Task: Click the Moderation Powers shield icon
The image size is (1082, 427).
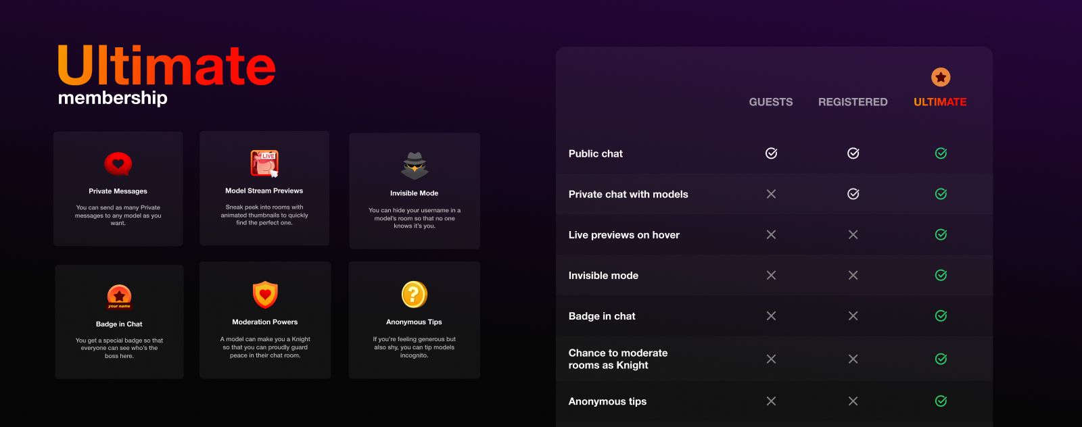Action: [x=265, y=295]
